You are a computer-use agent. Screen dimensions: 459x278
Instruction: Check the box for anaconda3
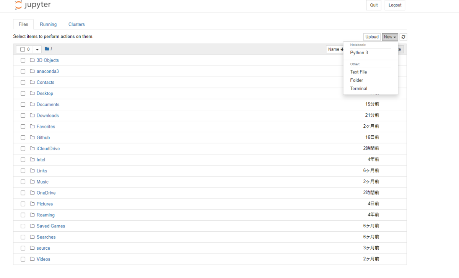pyautogui.click(x=23, y=72)
